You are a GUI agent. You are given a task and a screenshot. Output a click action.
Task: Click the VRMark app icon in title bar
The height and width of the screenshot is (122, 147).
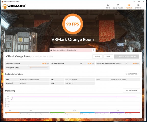pos(3,2)
